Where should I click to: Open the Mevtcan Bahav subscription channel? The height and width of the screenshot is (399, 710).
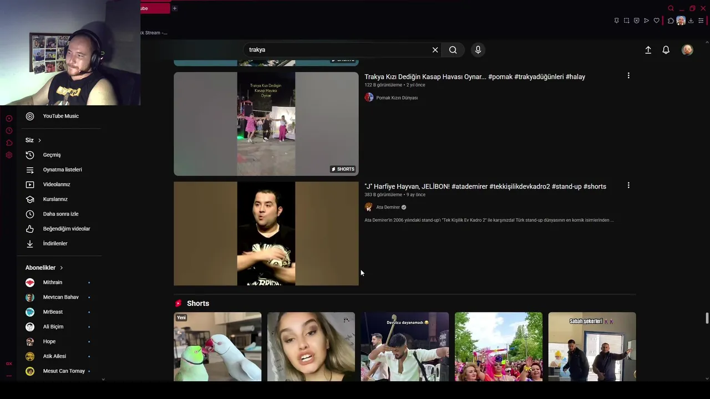click(59, 297)
